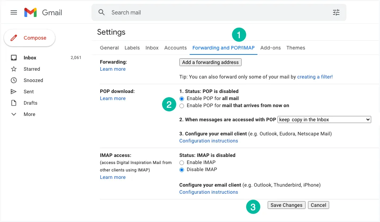380x222 pixels.
Task: Open the POP message handling dropdown
Action: click(324, 119)
